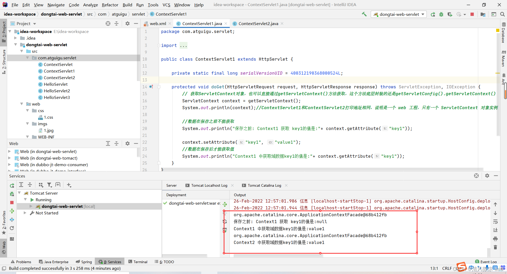Open the Refactor menu
The image size is (507, 274).
tap(110, 5)
